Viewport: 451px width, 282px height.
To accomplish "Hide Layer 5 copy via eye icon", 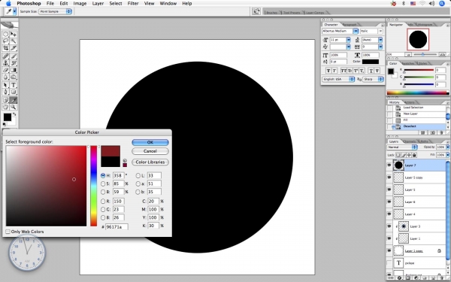I will click(389, 177).
